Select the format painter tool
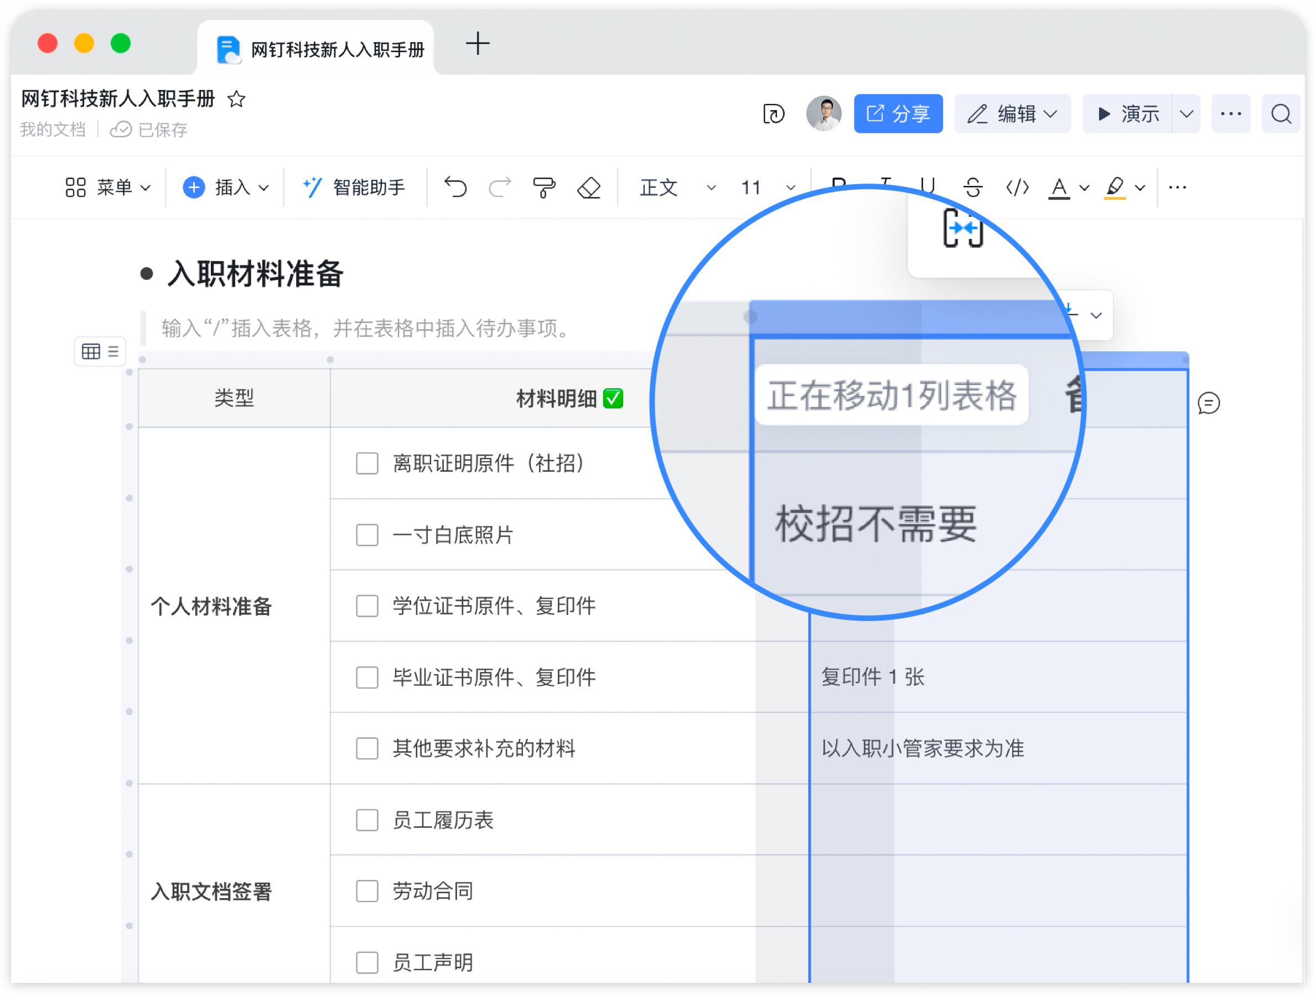 pyautogui.click(x=543, y=187)
